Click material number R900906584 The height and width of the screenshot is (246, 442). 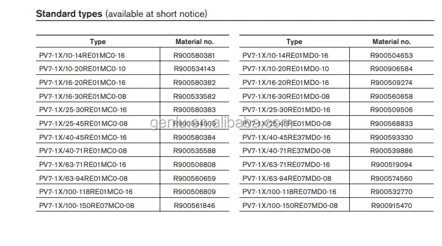(391, 69)
